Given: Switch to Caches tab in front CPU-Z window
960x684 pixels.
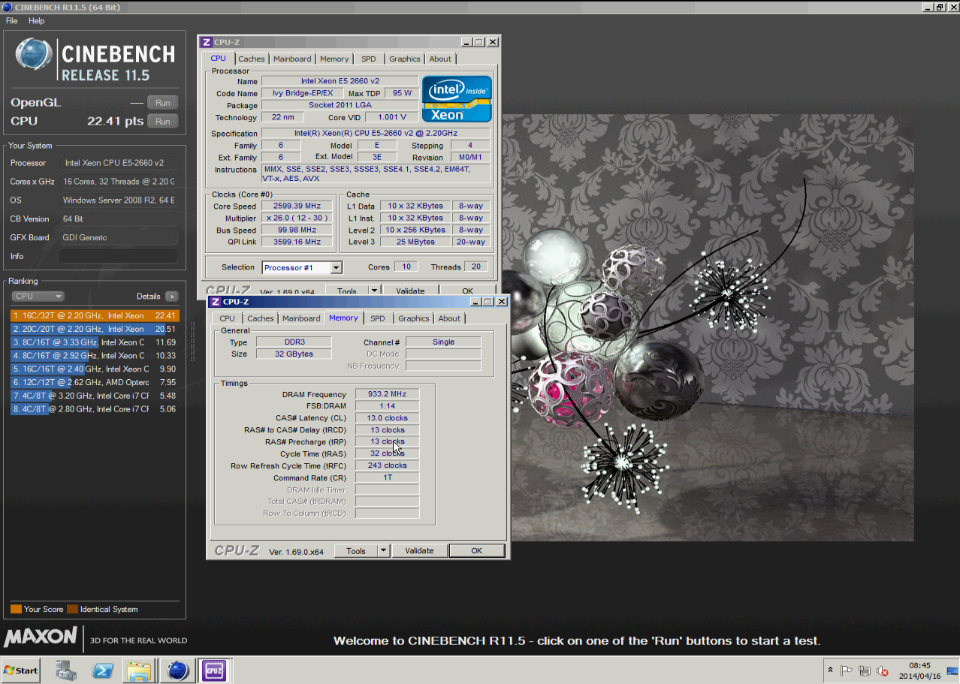Looking at the screenshot, I should (261, 318).
